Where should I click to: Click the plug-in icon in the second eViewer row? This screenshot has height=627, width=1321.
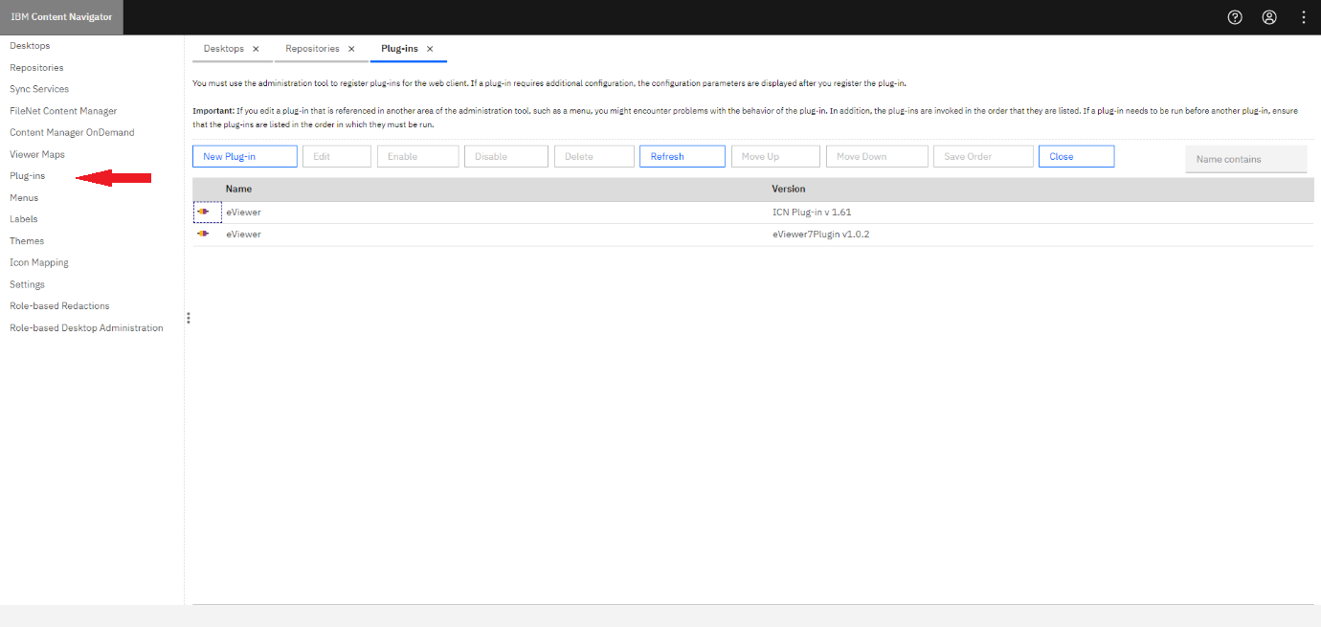203,234
